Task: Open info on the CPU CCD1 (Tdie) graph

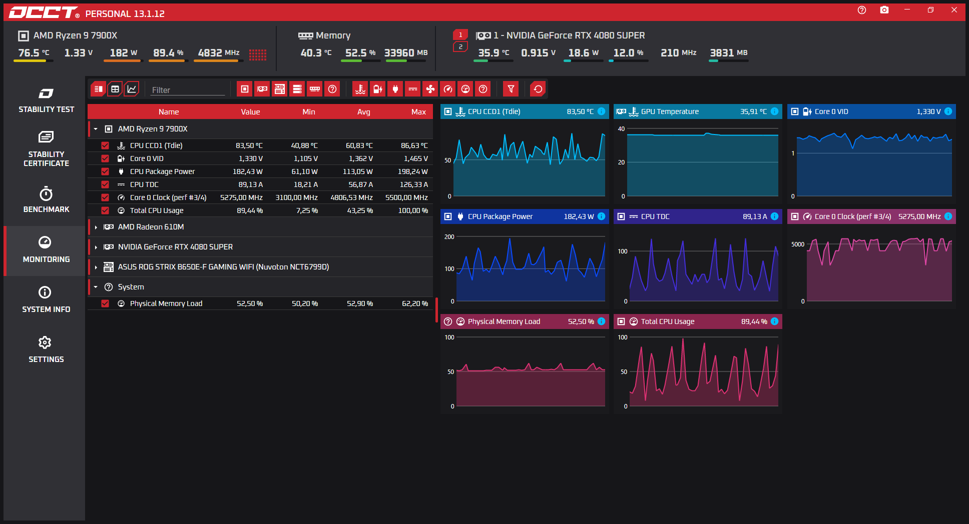Action: 602,111
